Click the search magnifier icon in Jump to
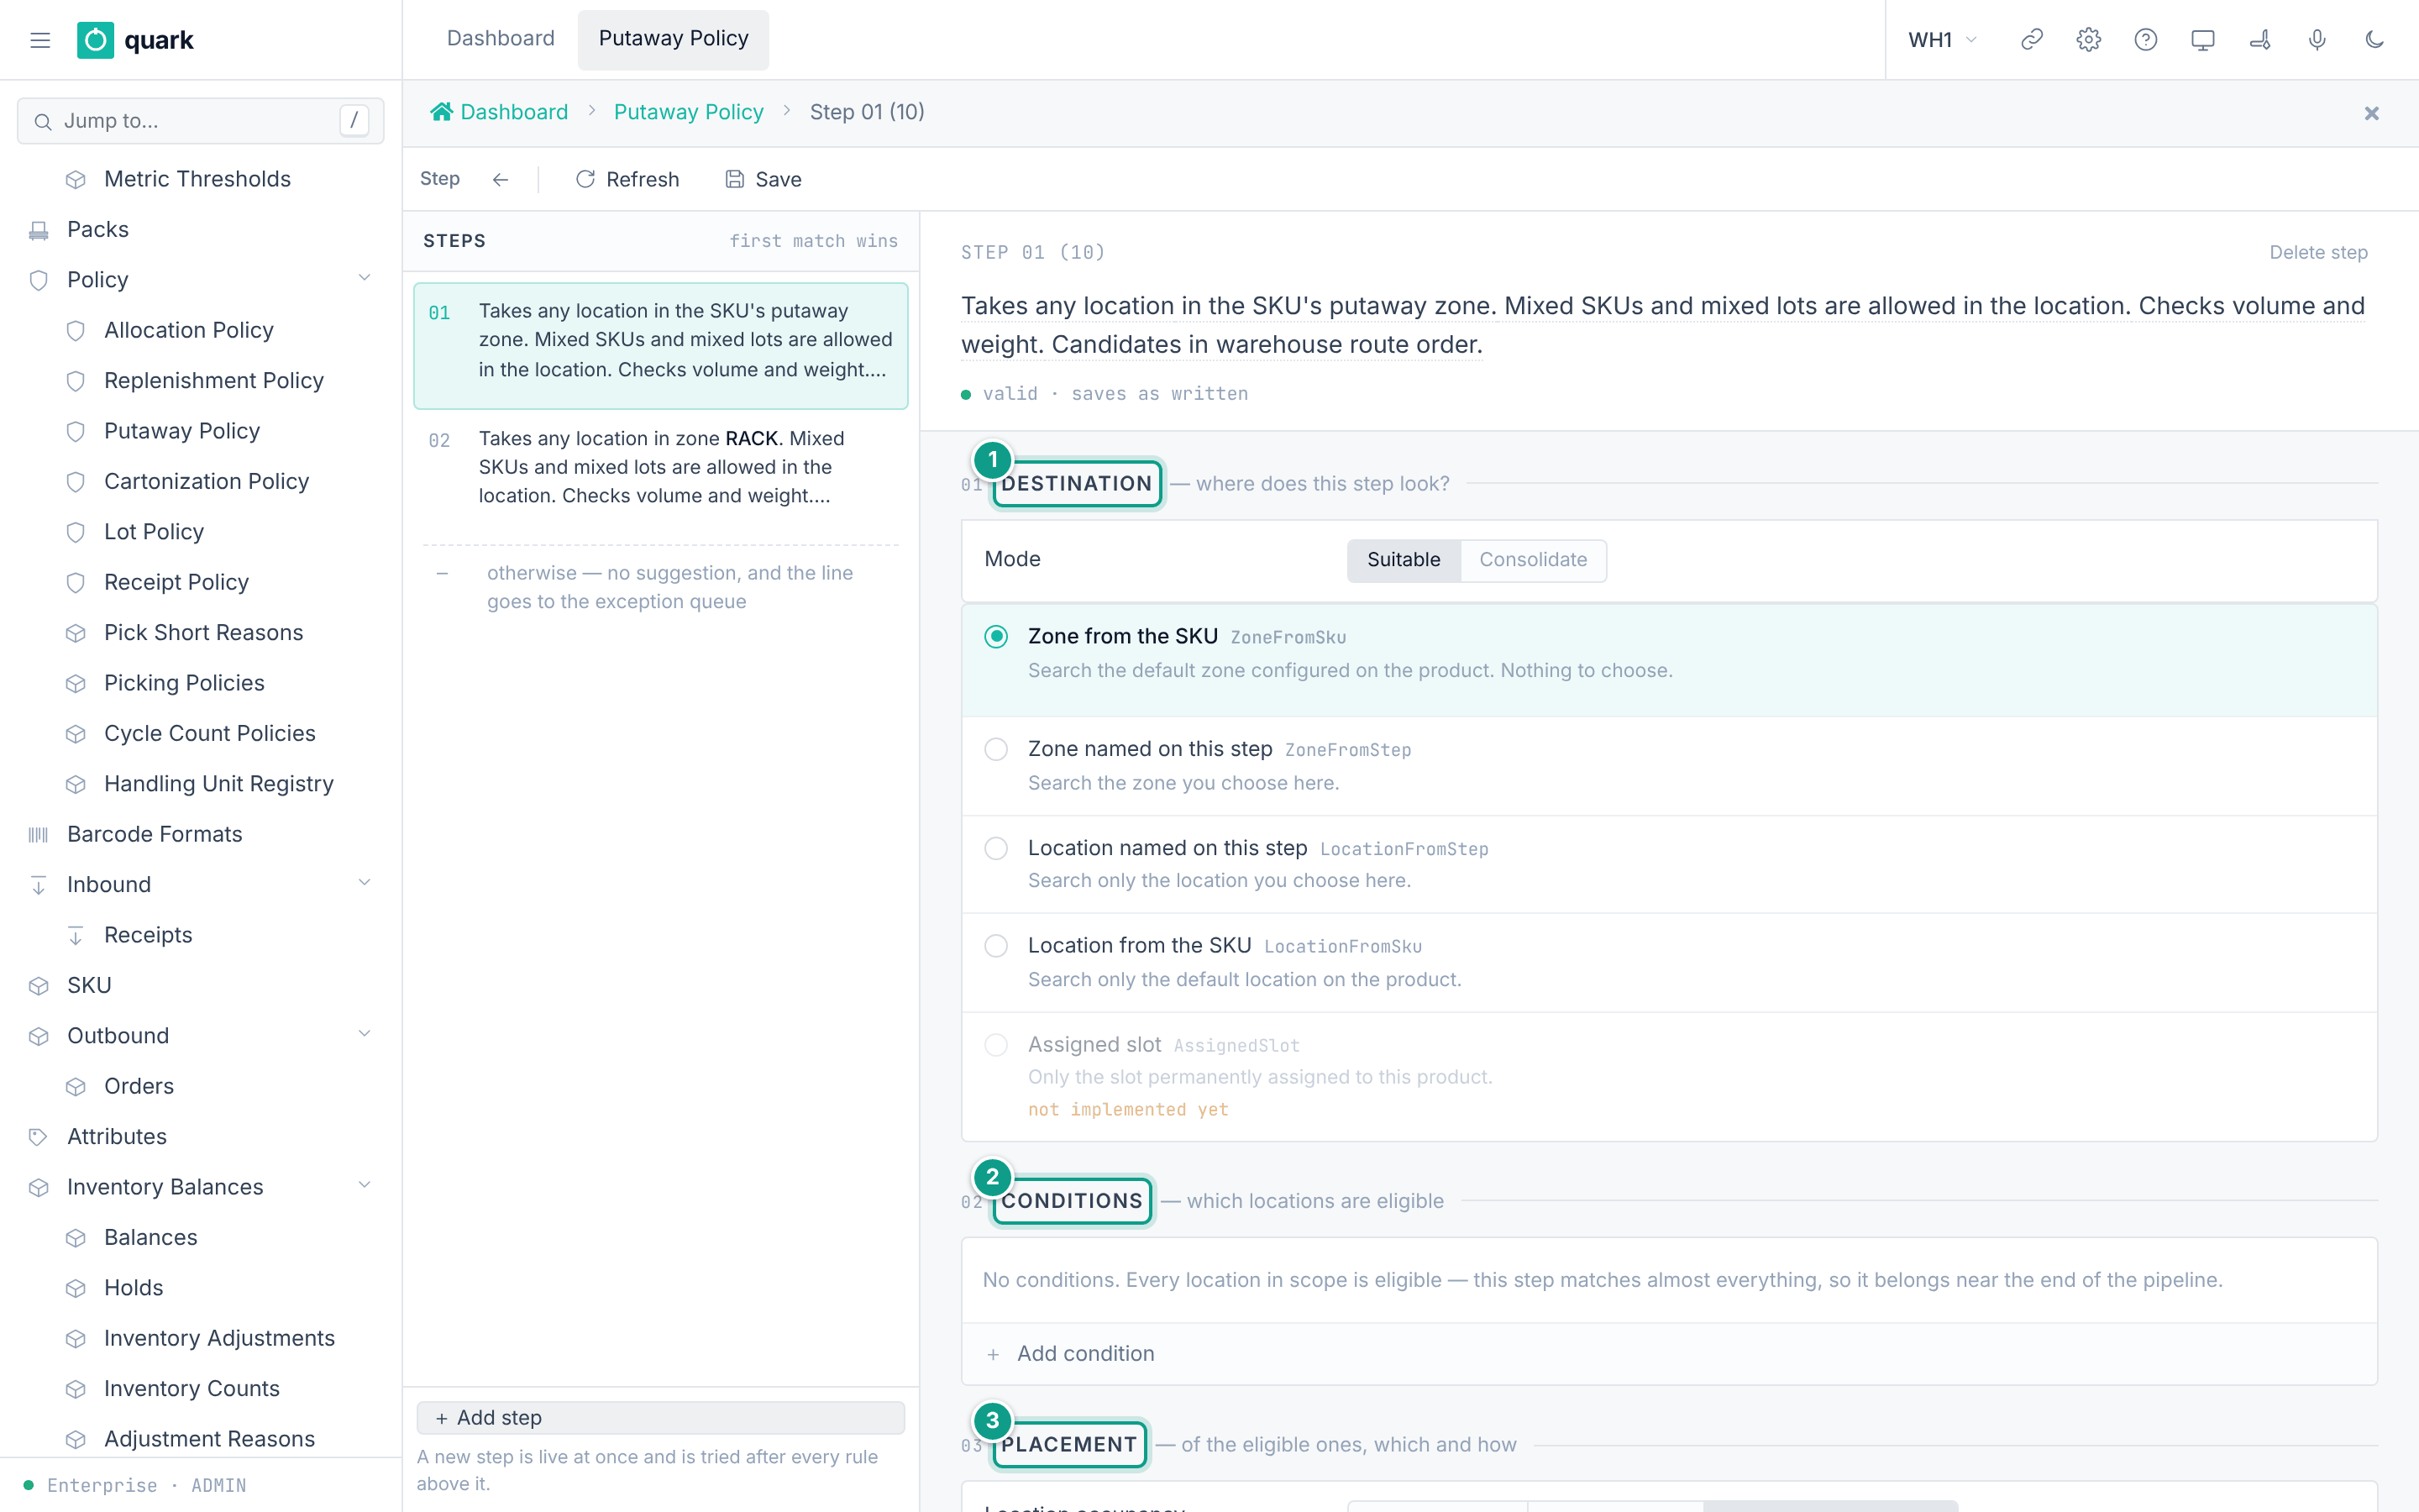The height and width of the screenshot is (1512, 2419). [x=43, y=121]
